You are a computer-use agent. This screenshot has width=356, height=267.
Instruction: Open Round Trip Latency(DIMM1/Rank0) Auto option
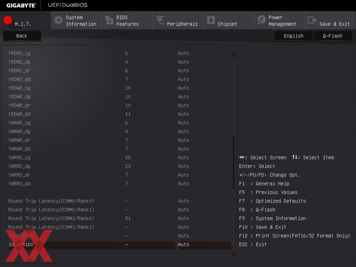(x=183, y=218)
